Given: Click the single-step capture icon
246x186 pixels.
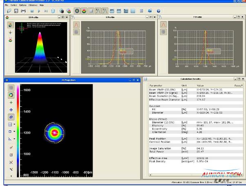Looking at the screenshot, I should [x=46, y=11].
